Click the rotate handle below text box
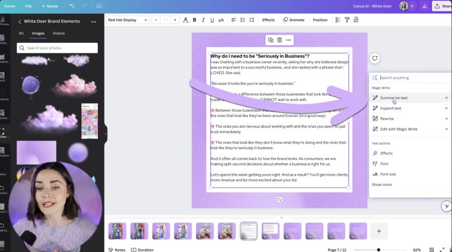The image size is (452, 252). (279, 199)
